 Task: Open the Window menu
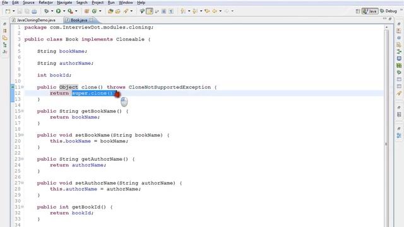point(126,3)
